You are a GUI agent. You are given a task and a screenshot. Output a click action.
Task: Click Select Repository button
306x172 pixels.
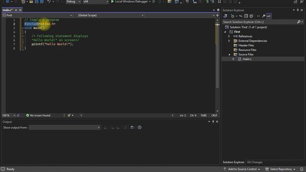[x=281, y=169]
